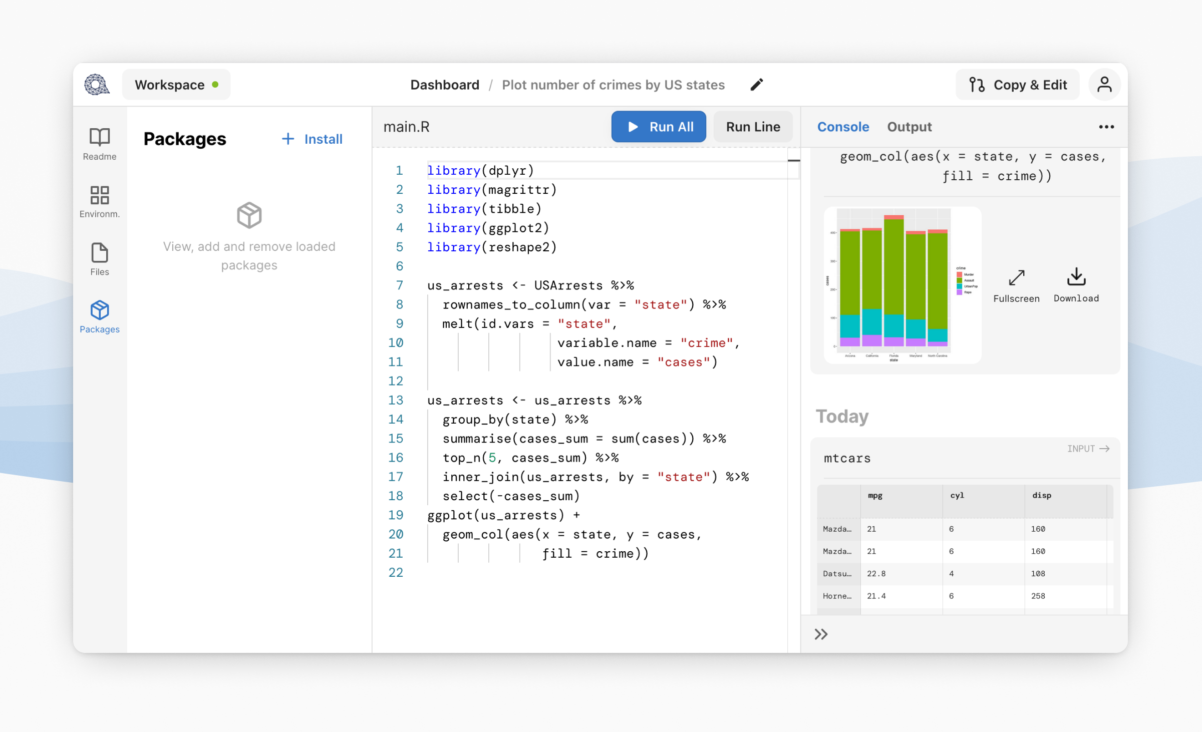The width and height of the screenshot is (1202, 732).
Task: Click the pencil edit title icon
Action: [x=757, y=85]
